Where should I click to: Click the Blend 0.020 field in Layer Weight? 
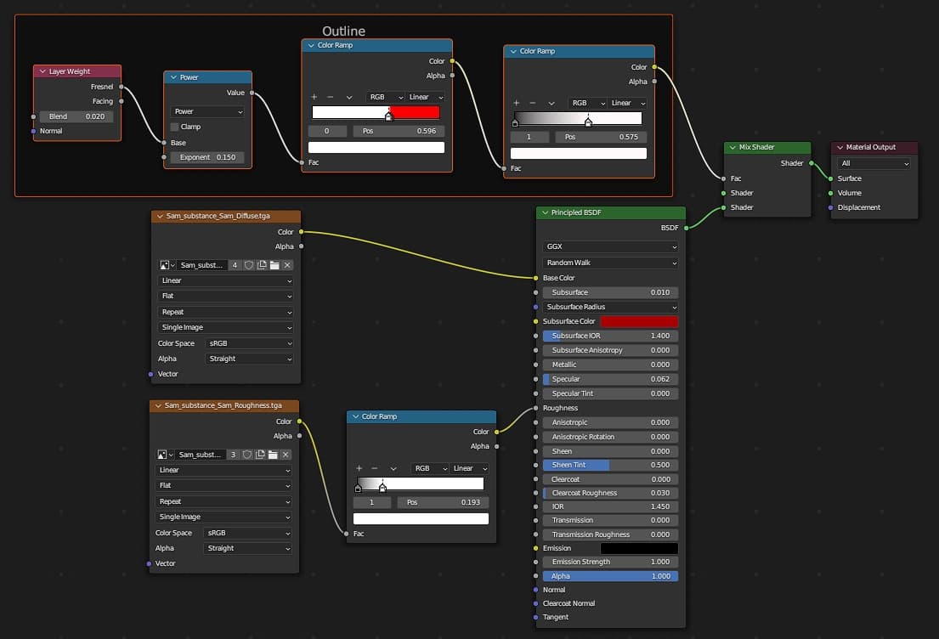point(76,116)
